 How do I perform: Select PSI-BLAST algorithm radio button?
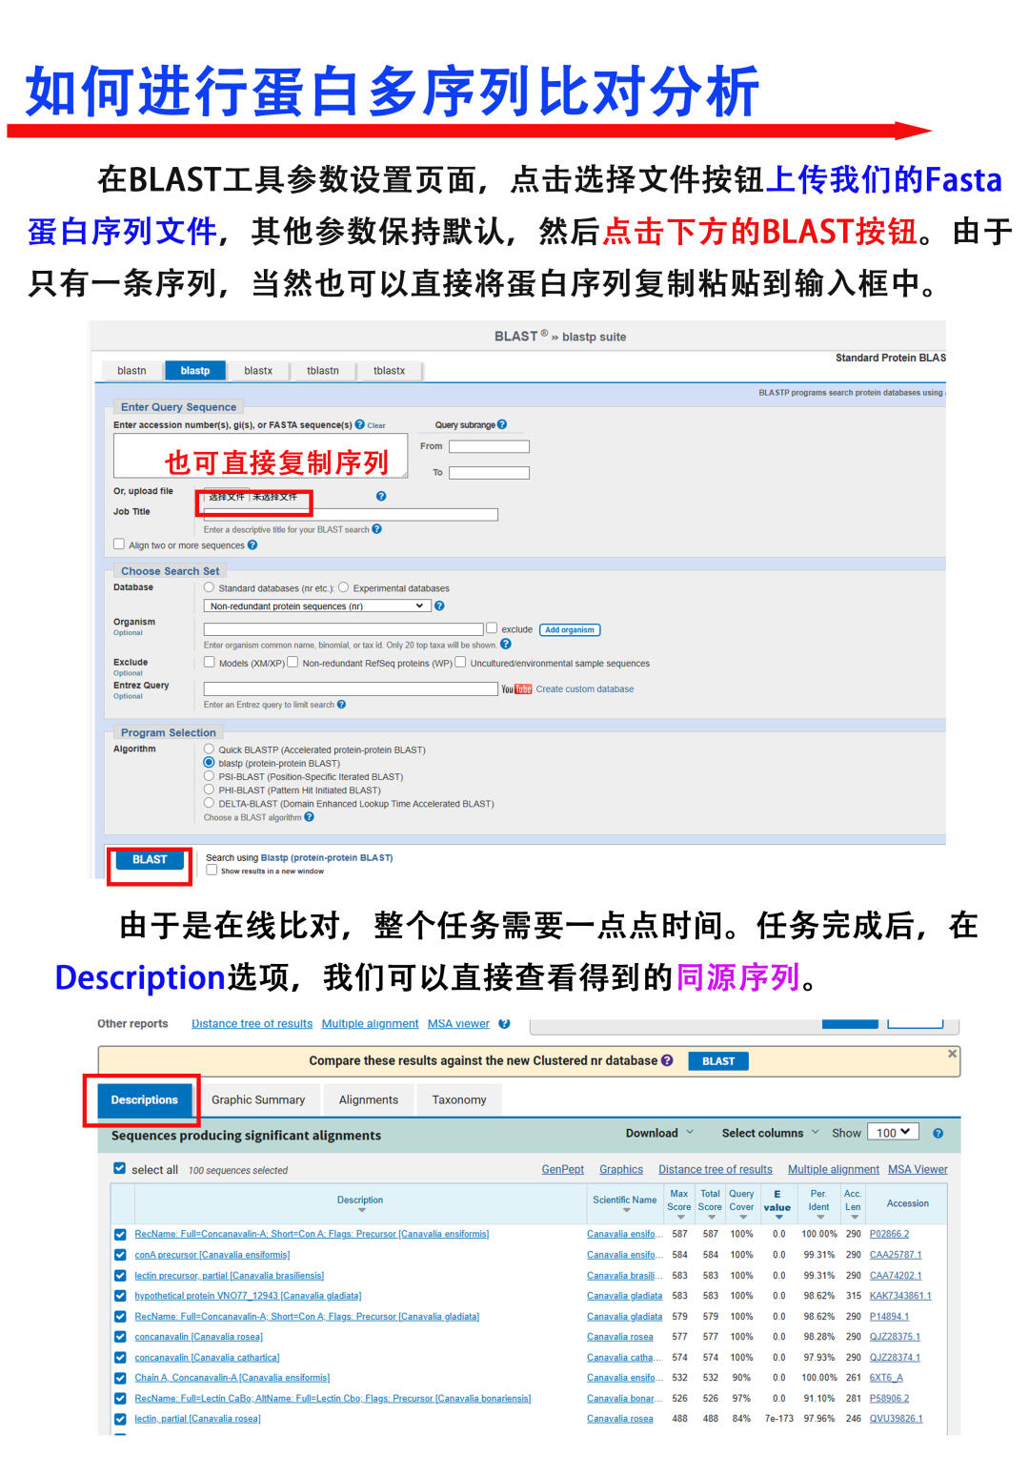coord(209,776)
